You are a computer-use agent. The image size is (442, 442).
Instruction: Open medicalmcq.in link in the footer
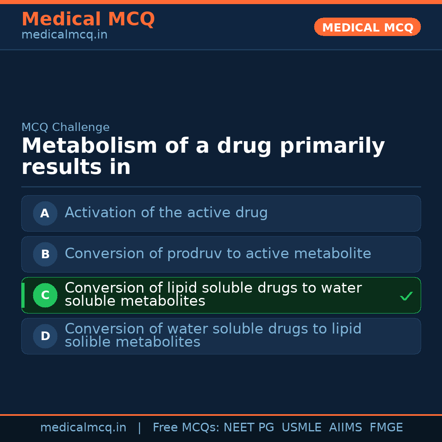pos(83,428)
